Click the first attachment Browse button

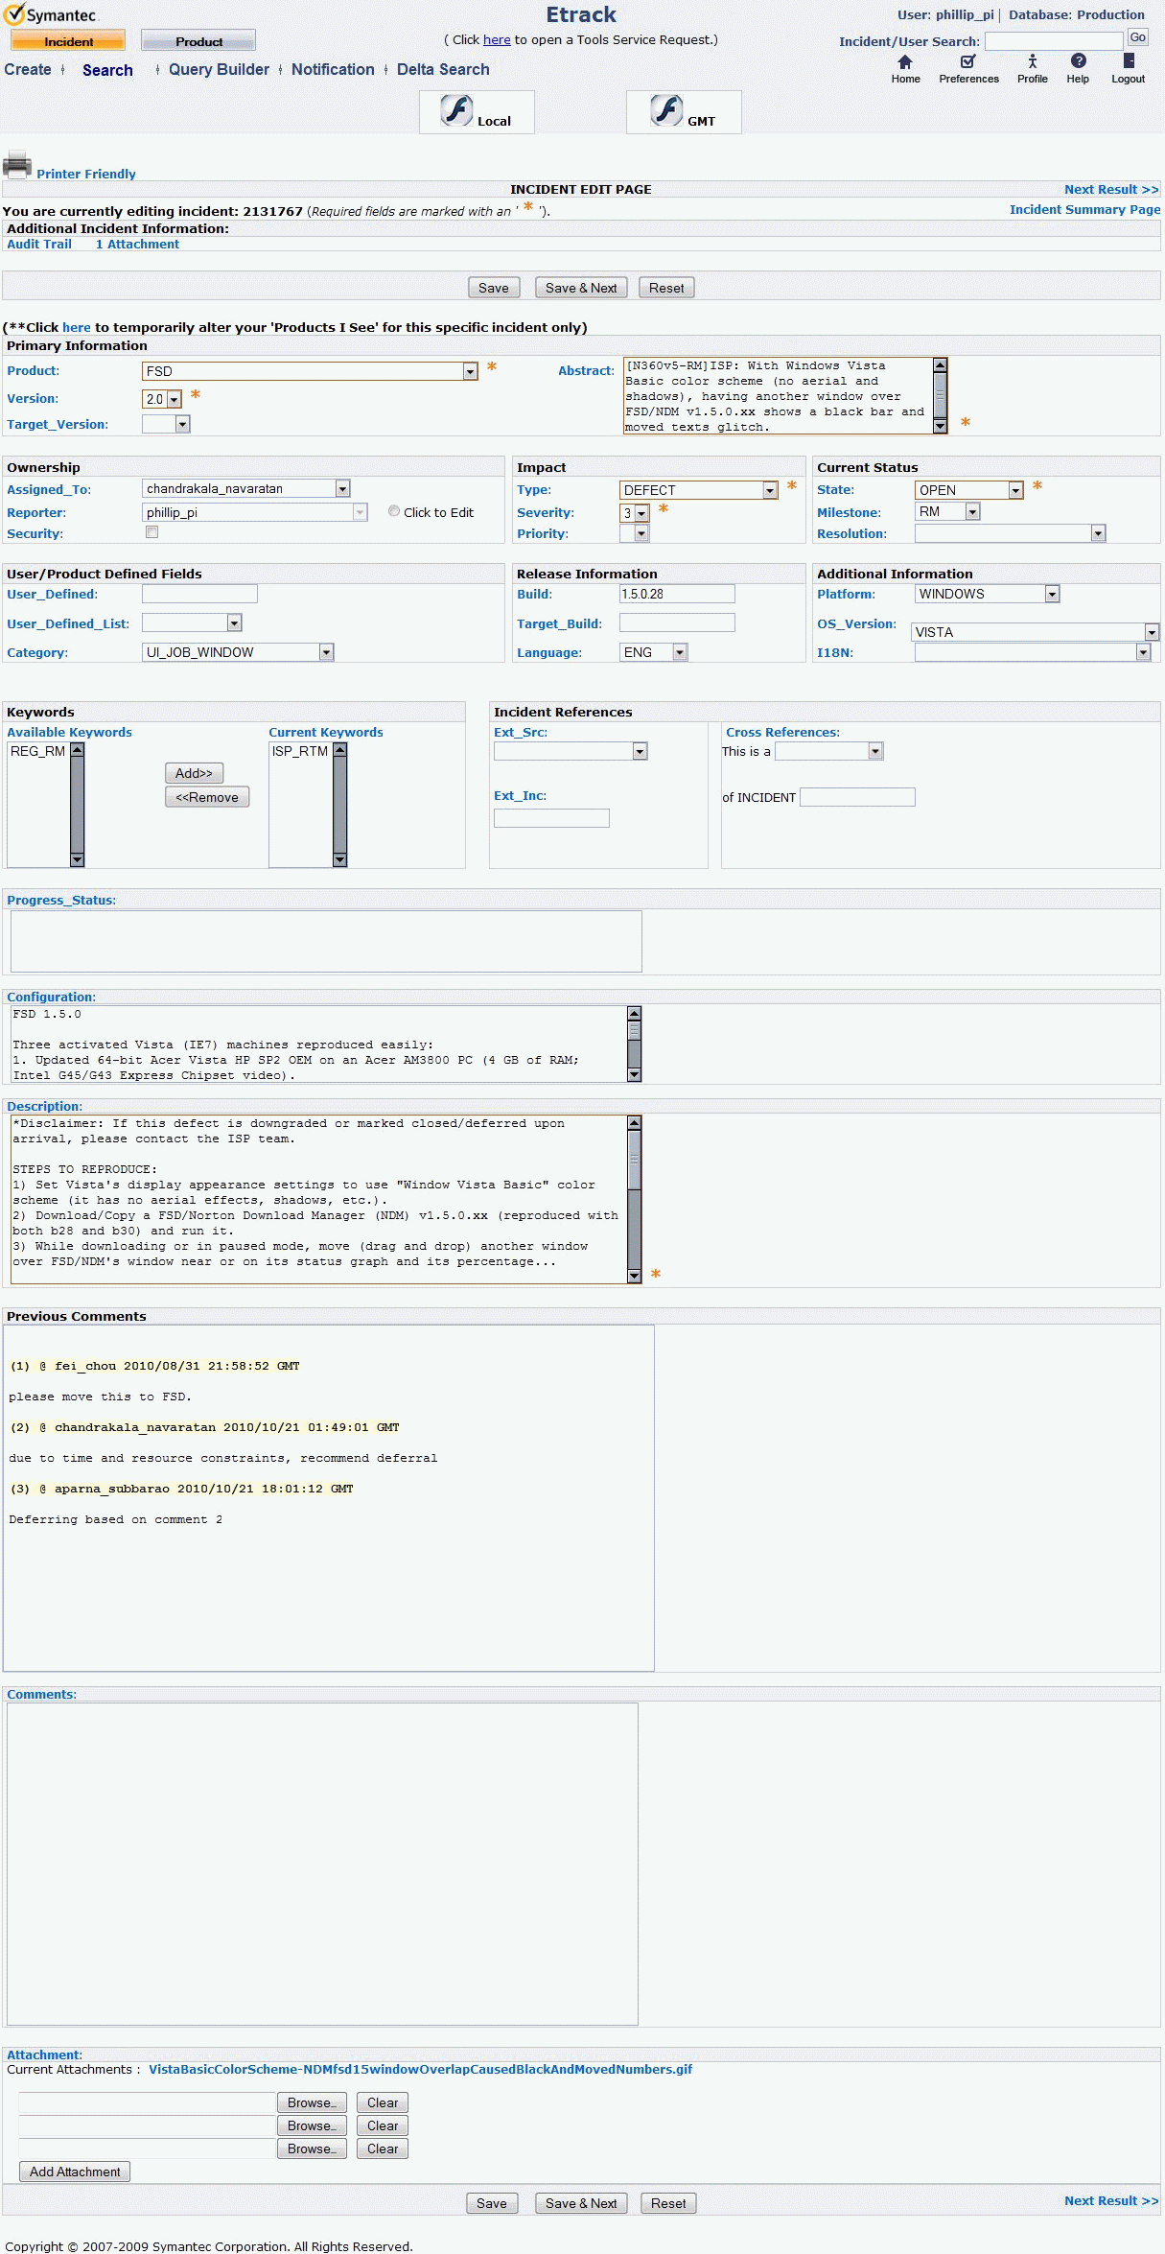click(312, 2102)
